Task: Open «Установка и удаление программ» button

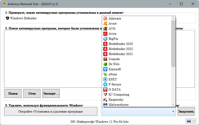Action: (x=51, y=111)
